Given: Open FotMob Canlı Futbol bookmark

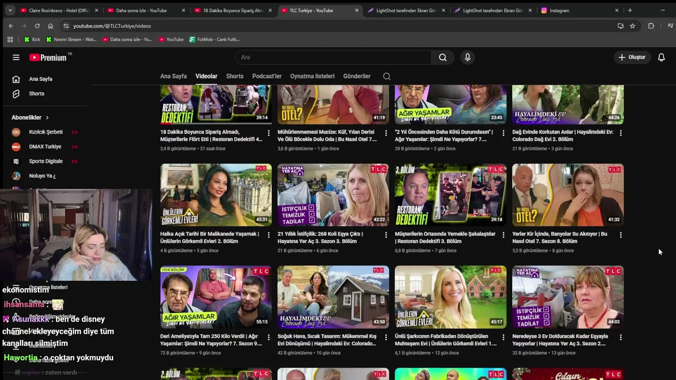Looking at the screenshot, I should coord(214,39).
